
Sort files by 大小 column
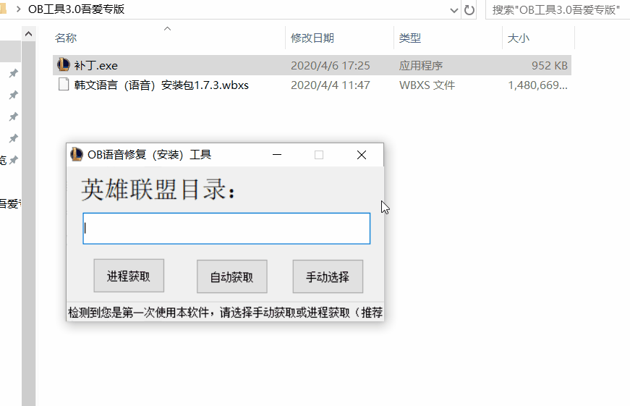(x=518, y=38)
